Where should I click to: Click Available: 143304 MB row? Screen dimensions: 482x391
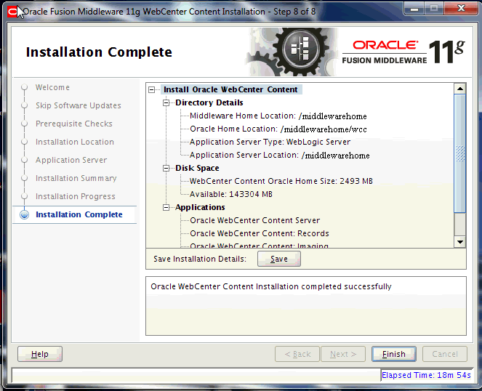[231, 194]
